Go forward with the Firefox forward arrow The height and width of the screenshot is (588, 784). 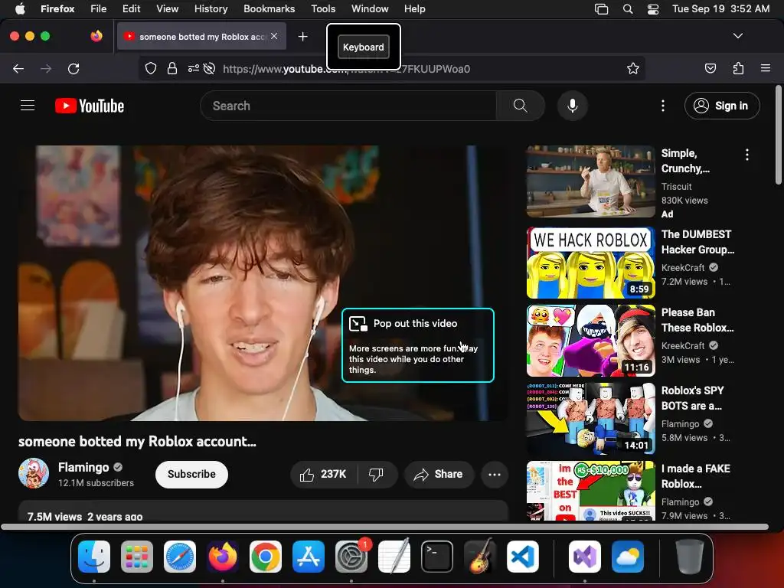(46, 68)
